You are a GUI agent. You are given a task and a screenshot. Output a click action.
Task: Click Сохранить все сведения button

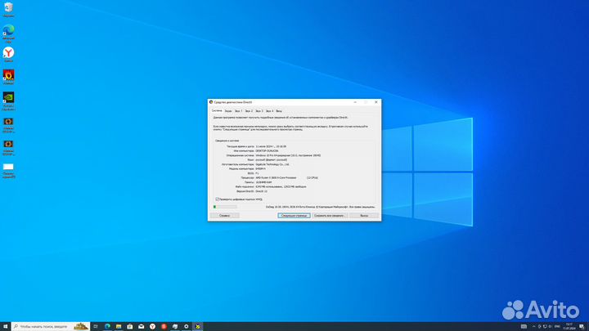330,216
